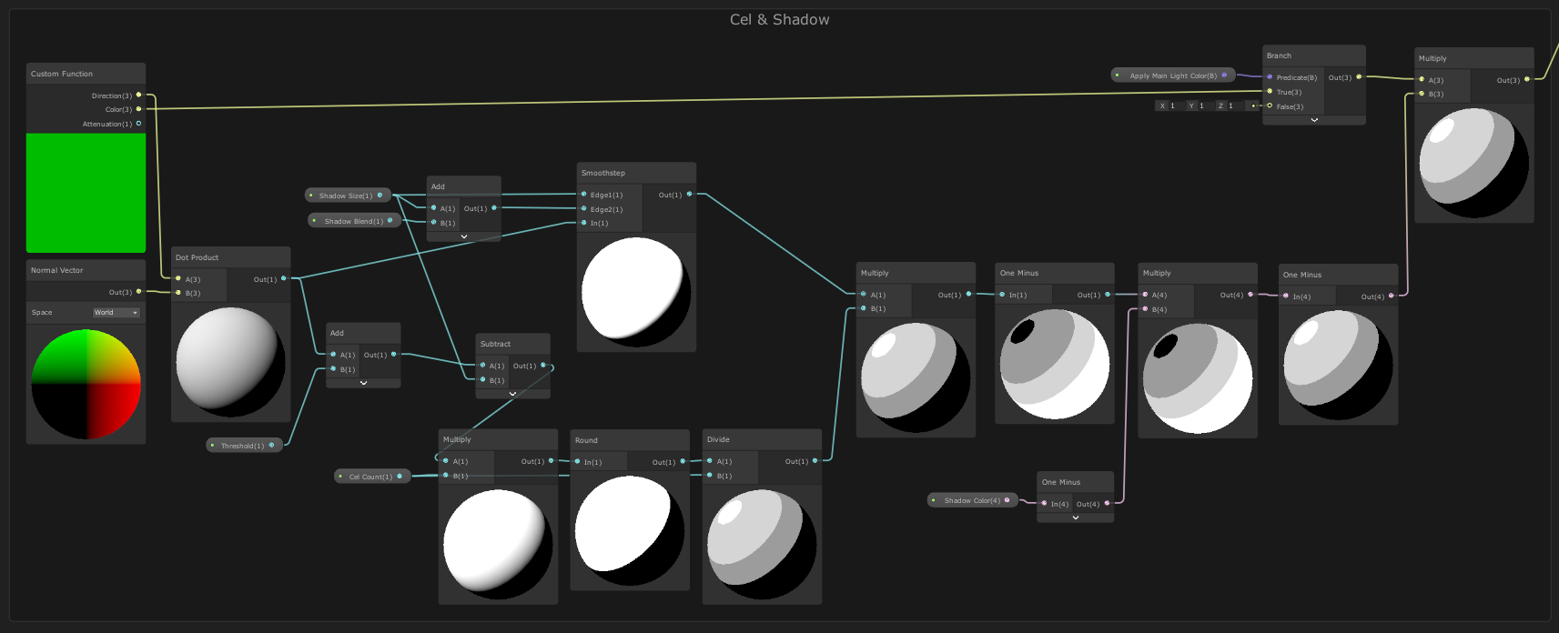The height and width of the screenshot is (633, 1559).
Task: Click the Attenuation(1) output port
Action: pyautogui.click(x=138, y=124)
